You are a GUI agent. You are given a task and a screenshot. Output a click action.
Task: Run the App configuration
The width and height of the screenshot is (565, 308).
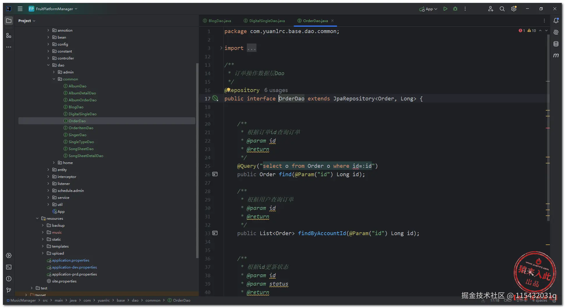pyautogui.click(x=445, y=9)
